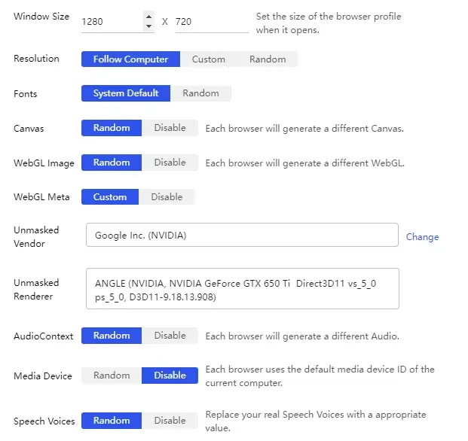Set Media Device to Random

click(x=112, y=376)
